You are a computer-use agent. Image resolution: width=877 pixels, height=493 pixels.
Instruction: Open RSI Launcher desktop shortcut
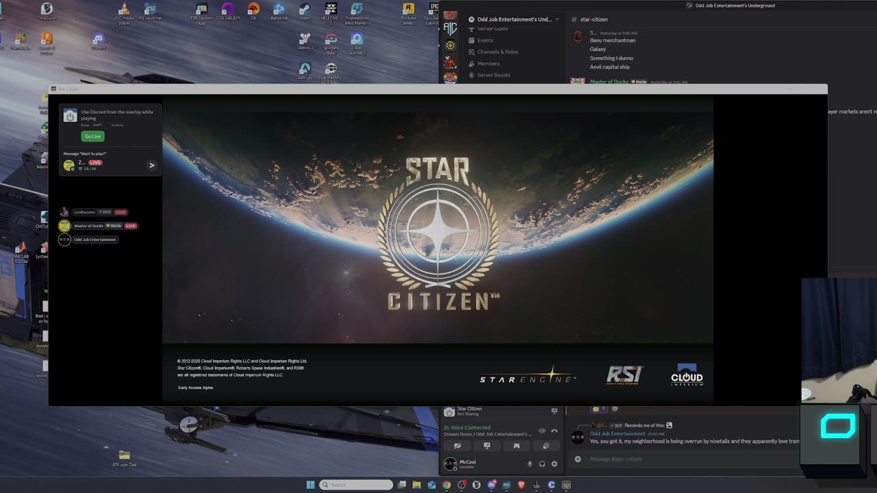point(150,11)
